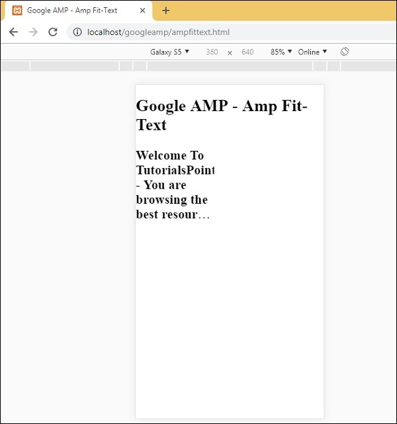The width and height of the screenshot is (397, 424).
Task: Click the text - You are
Action: point(161,185)
